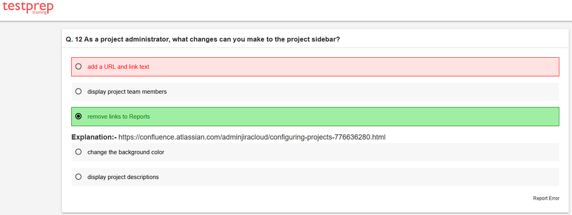Choose the display project team members radio button
Viewport: 572px width, 215px height.
click(78, 91)
